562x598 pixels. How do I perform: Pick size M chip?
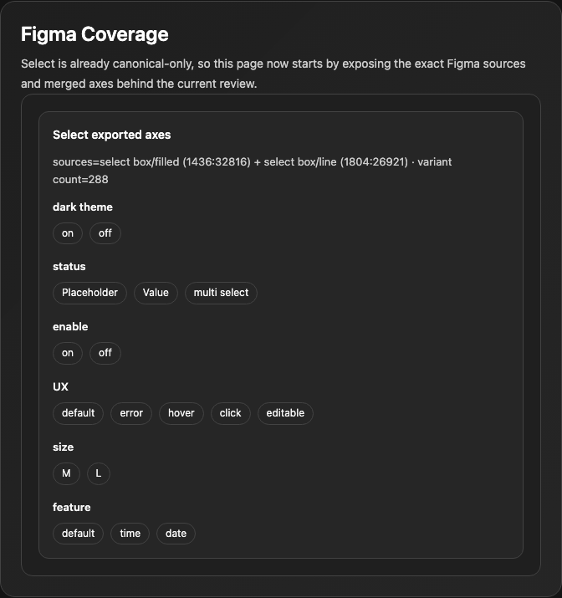pyautogui.click(x=66, y=473)
